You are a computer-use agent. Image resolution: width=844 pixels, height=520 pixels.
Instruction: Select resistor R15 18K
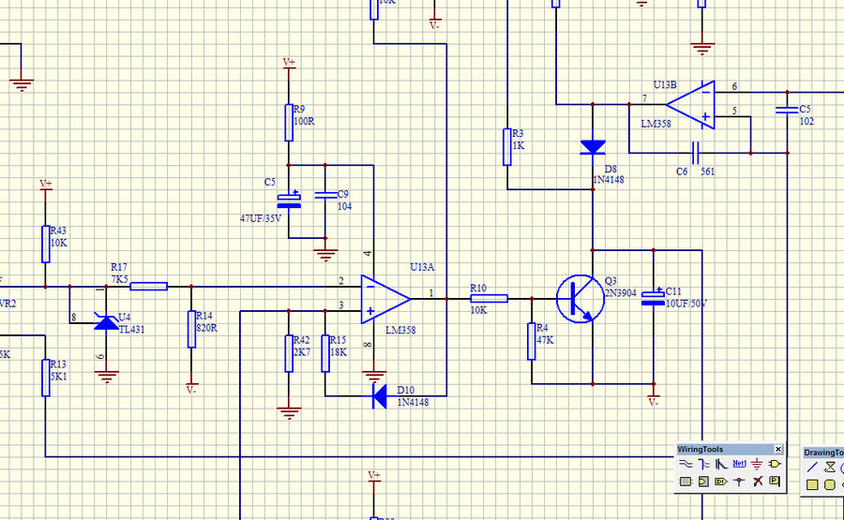[x=325, y=353]
